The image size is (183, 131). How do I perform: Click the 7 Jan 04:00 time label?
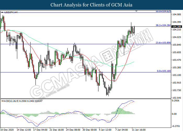click(122, 130)
